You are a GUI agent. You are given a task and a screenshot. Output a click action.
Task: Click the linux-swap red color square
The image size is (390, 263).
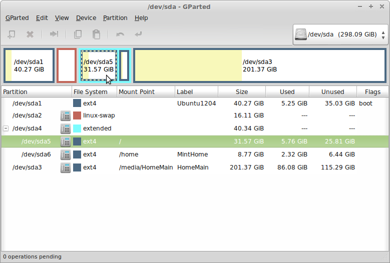77,115
